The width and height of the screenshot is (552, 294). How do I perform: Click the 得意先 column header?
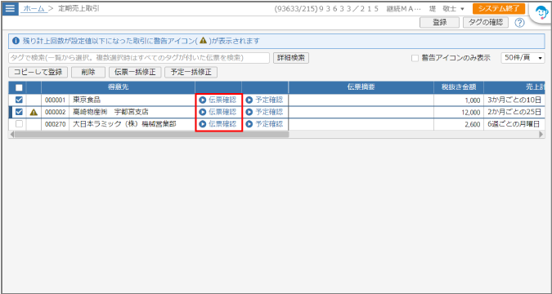click(x=118, y=87)
